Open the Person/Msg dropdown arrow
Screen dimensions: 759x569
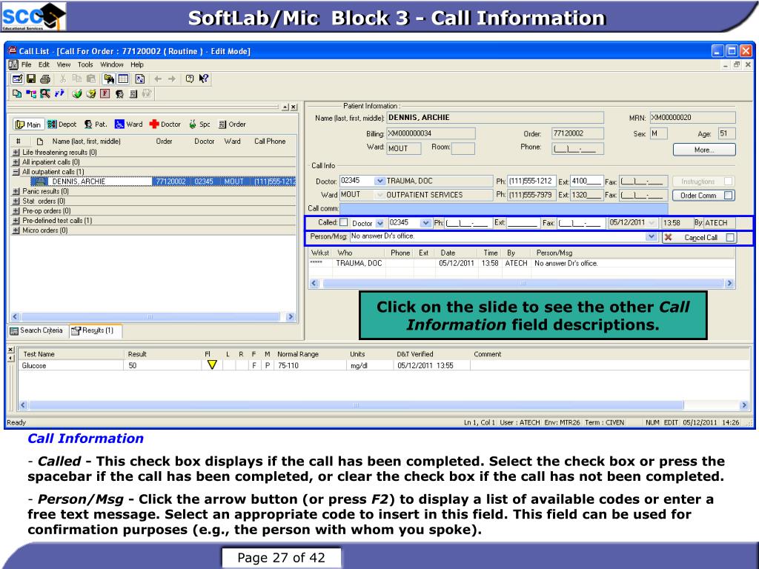(652, 236)
